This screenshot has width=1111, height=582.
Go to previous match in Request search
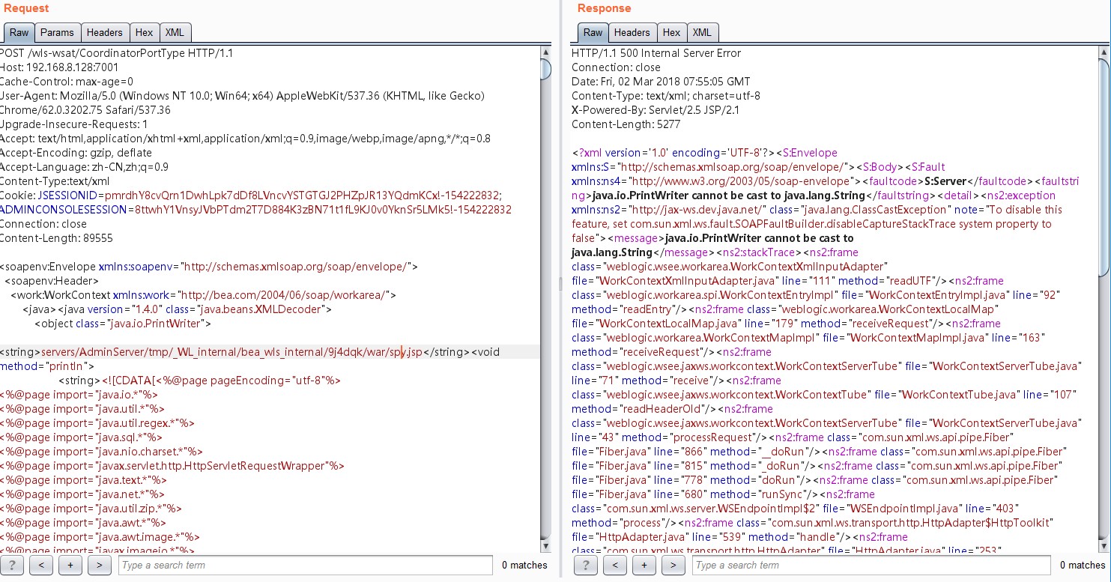click(x=41, y=565)
